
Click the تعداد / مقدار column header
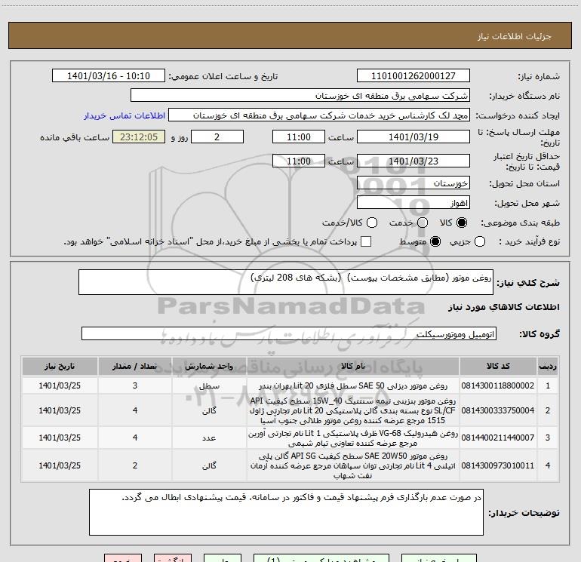tap(135, 367)
